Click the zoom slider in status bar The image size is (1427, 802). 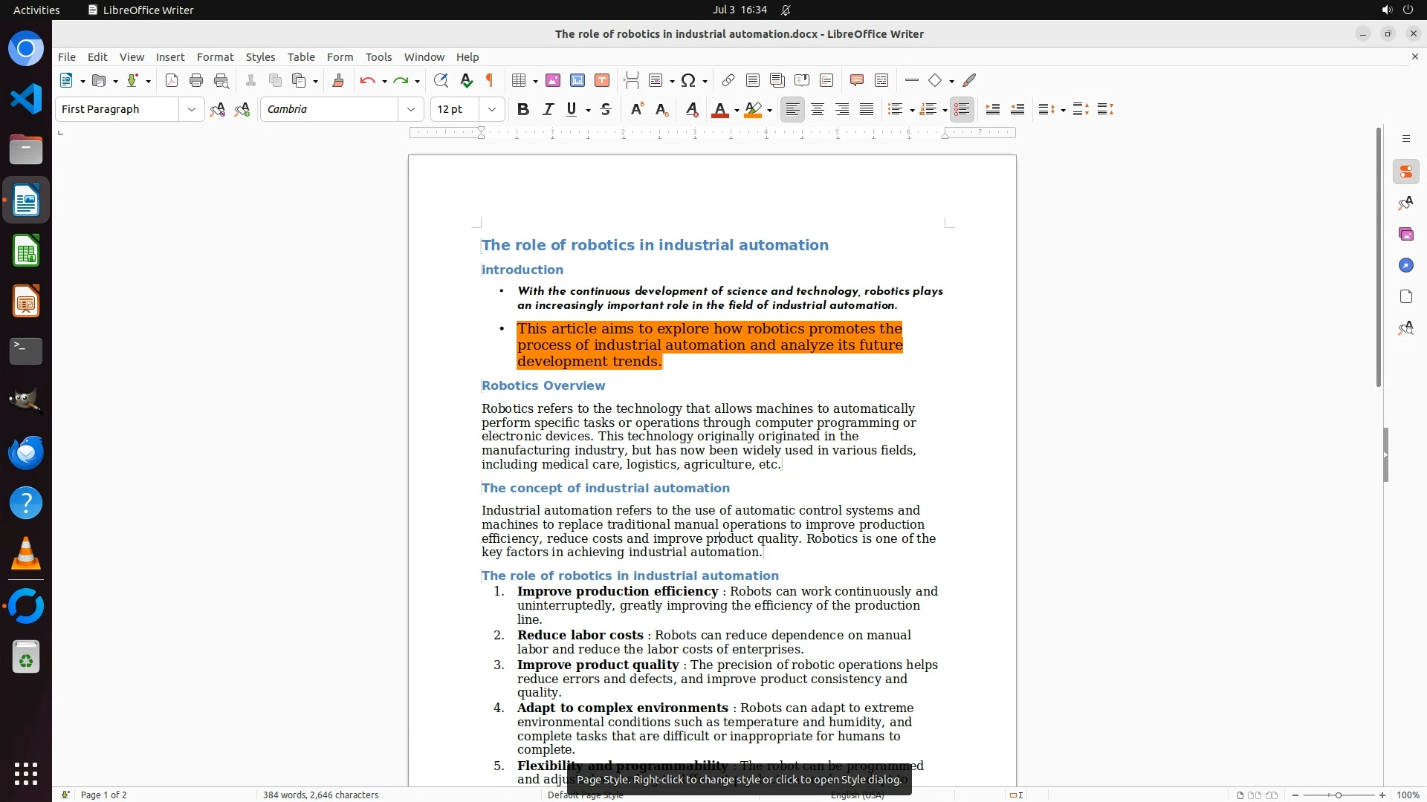(1339, 795)
